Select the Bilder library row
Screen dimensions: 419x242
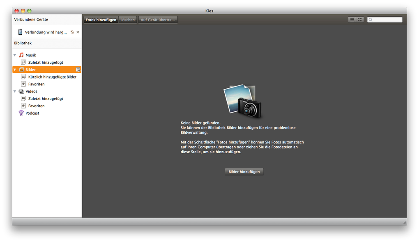tap(47, 69)
